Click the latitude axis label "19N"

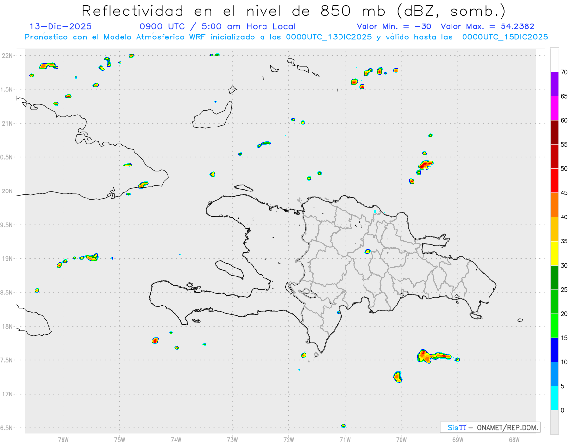coord(8,258)
